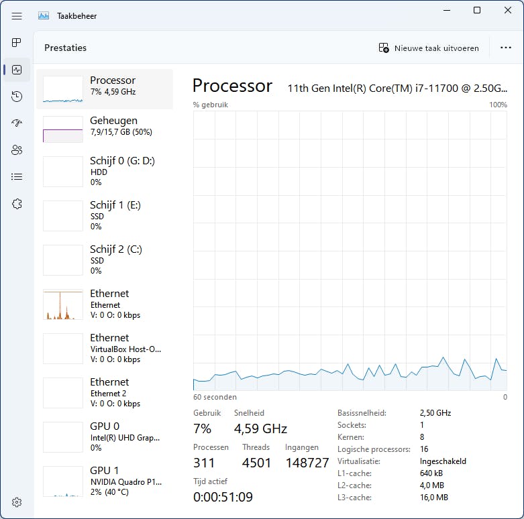Click the Ethernet orange spike graph thumbnail
Image resolution: width=524 pixels, height=519 pixels.
tap(63, 304)
